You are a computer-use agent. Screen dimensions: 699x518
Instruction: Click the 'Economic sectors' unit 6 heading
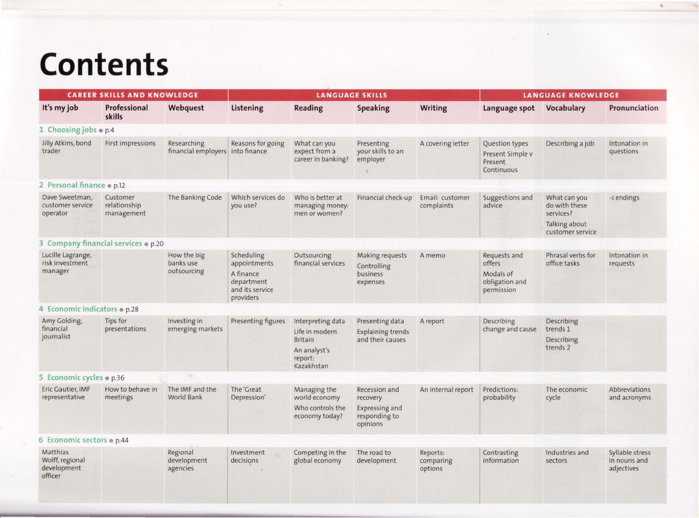[77, 440]
